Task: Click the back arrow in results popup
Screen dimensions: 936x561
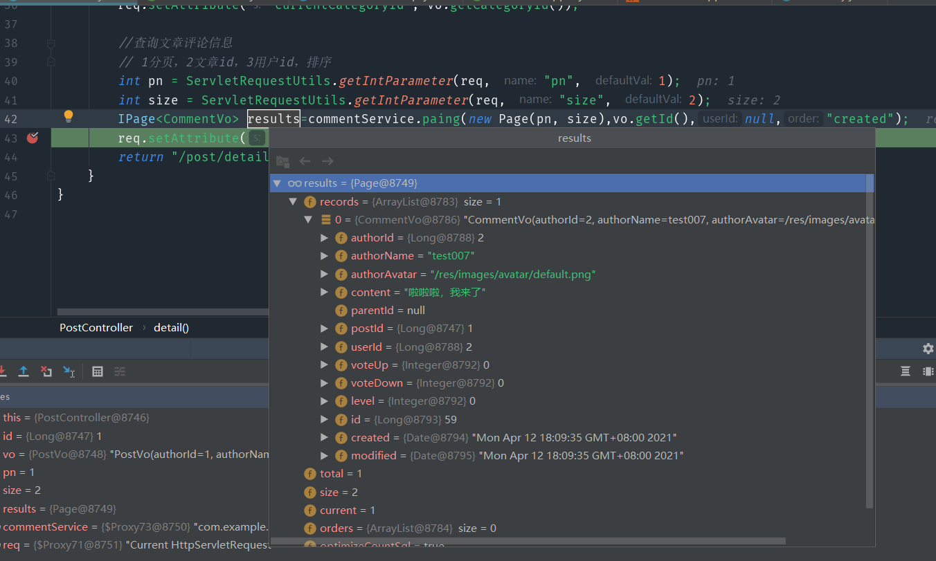Action: tap(305, 161)
